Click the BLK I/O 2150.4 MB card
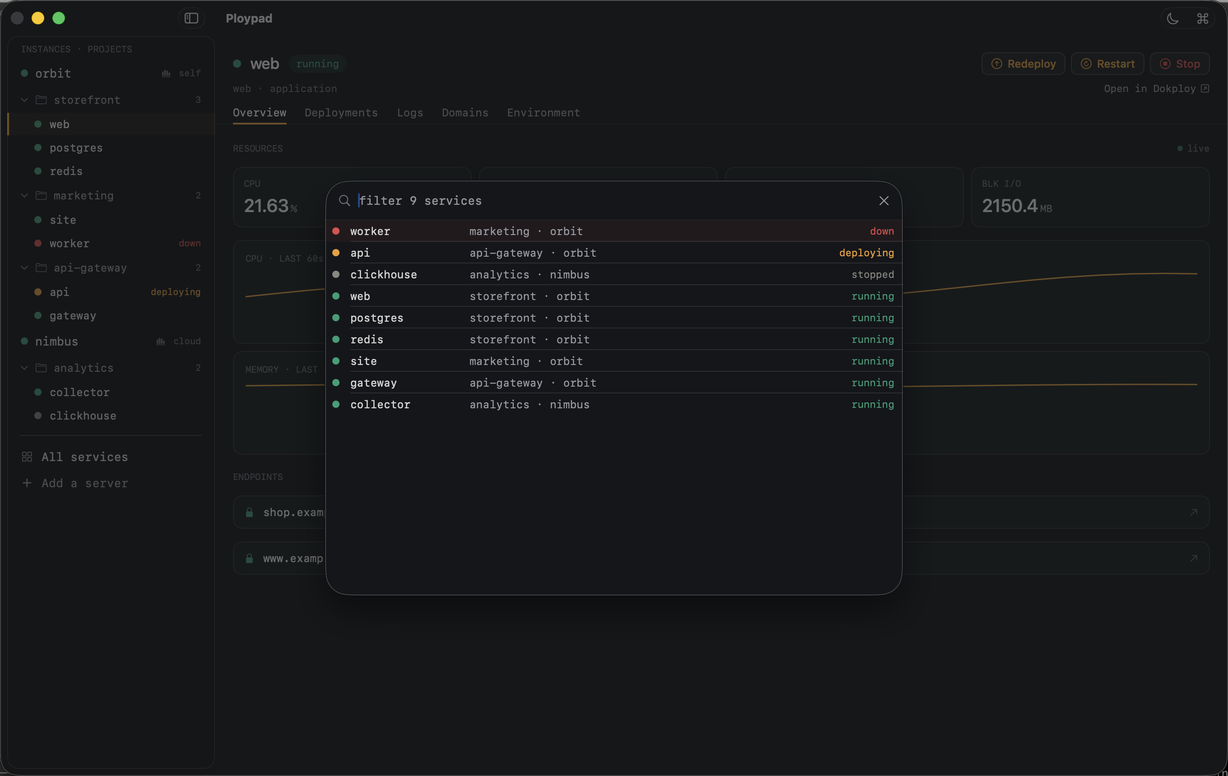The height and width of the screenshot is (776, 1228). (x=1090, y=197)
